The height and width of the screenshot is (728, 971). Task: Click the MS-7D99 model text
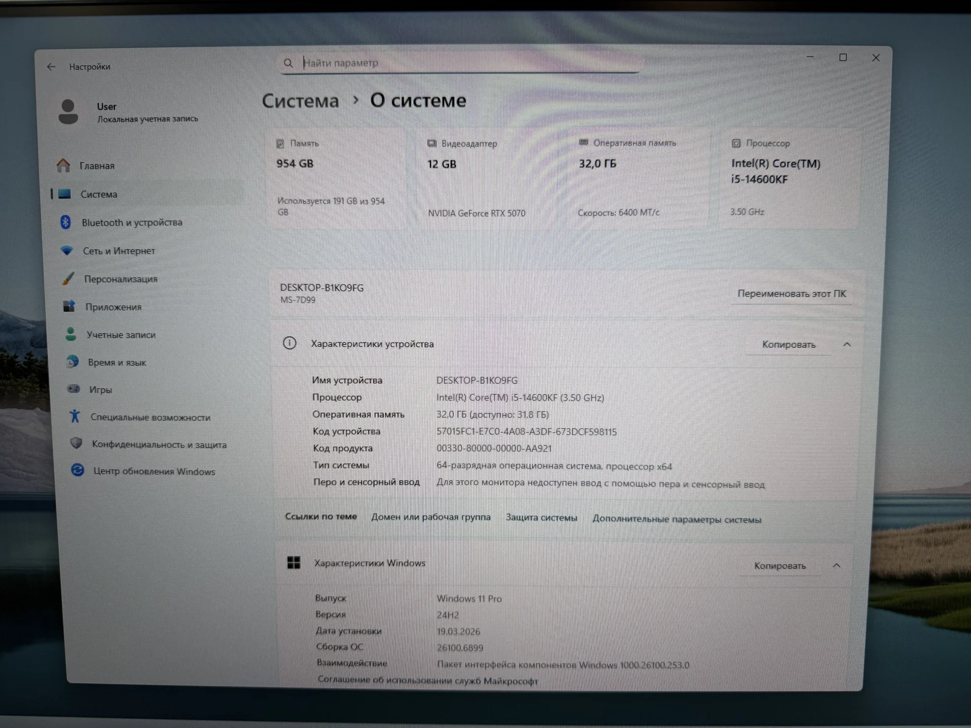click(x=298, y=300)
